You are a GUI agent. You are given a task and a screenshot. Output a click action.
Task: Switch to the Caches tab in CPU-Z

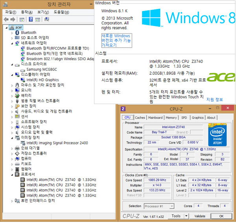(140, 118)
